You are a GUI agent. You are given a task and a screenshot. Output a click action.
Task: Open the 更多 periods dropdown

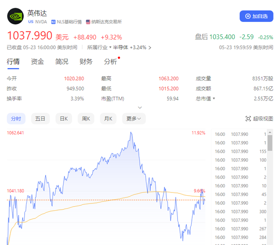(134, 118)
